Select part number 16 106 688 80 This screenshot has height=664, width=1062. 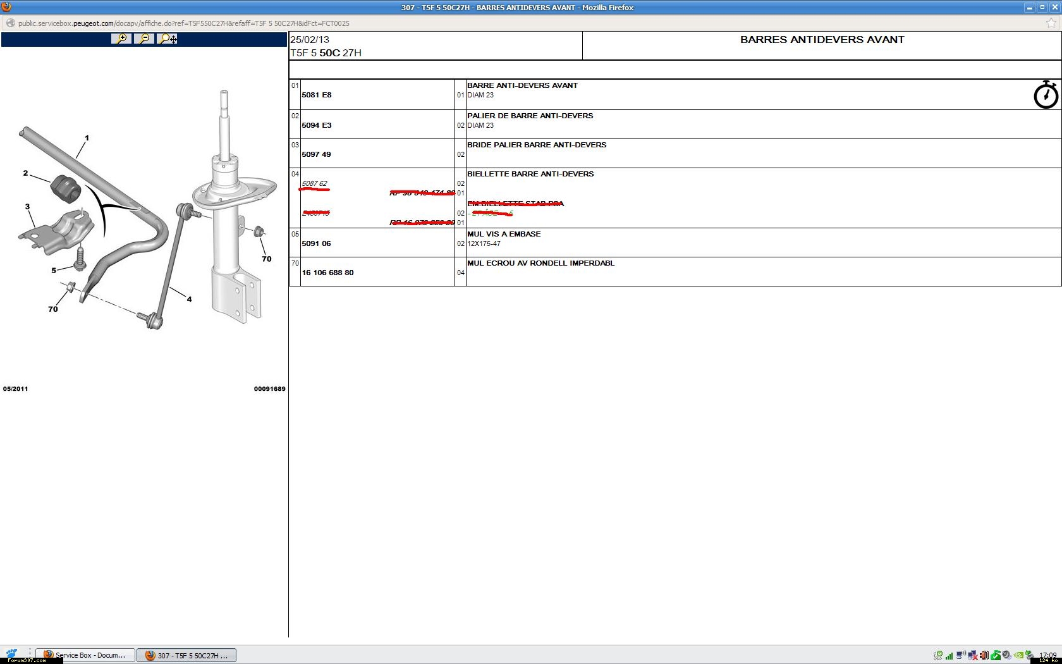pos(327,273)
